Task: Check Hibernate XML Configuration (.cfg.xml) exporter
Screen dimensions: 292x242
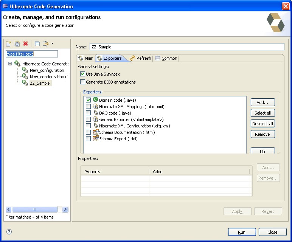Action: click(x=88, y=126)
